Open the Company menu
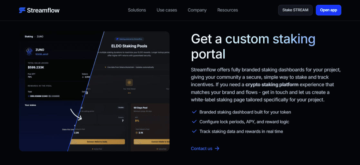Image resolution: width=360 pixels, height=165 pixels. pos(197,10)
